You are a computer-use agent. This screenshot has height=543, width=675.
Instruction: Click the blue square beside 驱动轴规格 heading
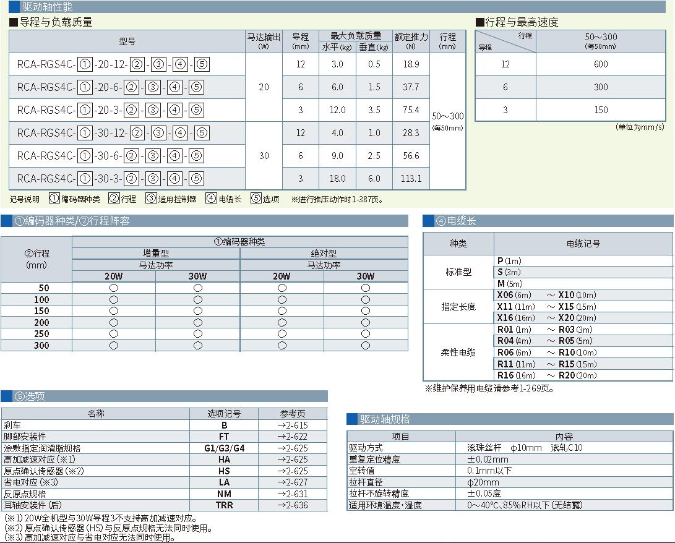[x=352, y=419]
